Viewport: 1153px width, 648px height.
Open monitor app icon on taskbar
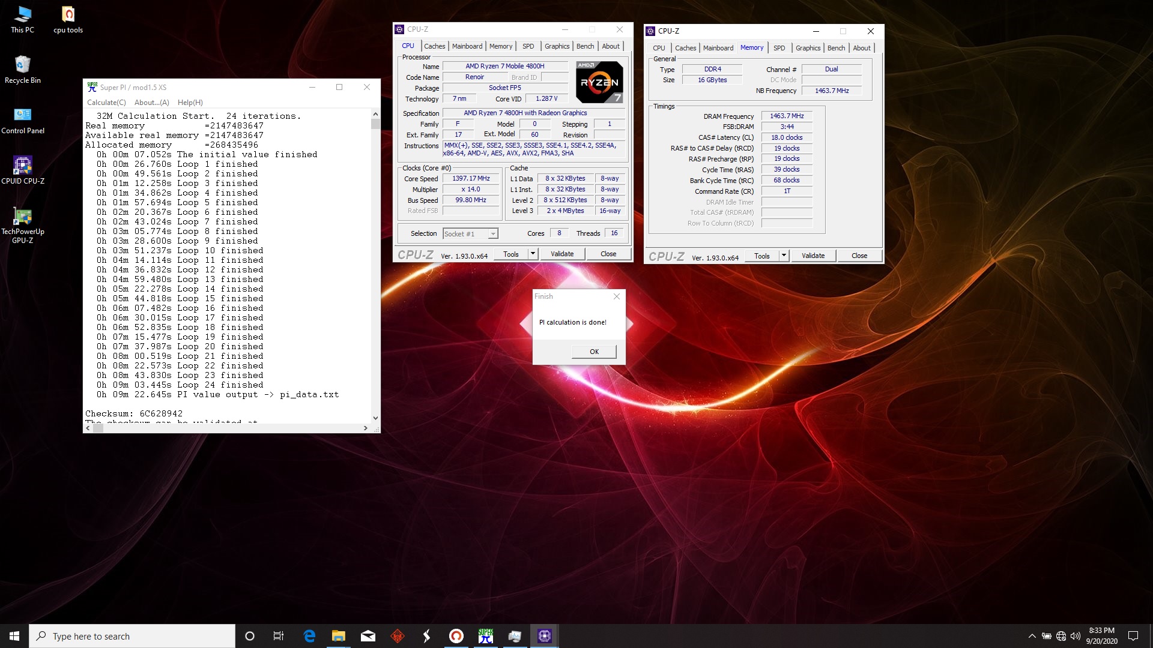click(515, 636)
